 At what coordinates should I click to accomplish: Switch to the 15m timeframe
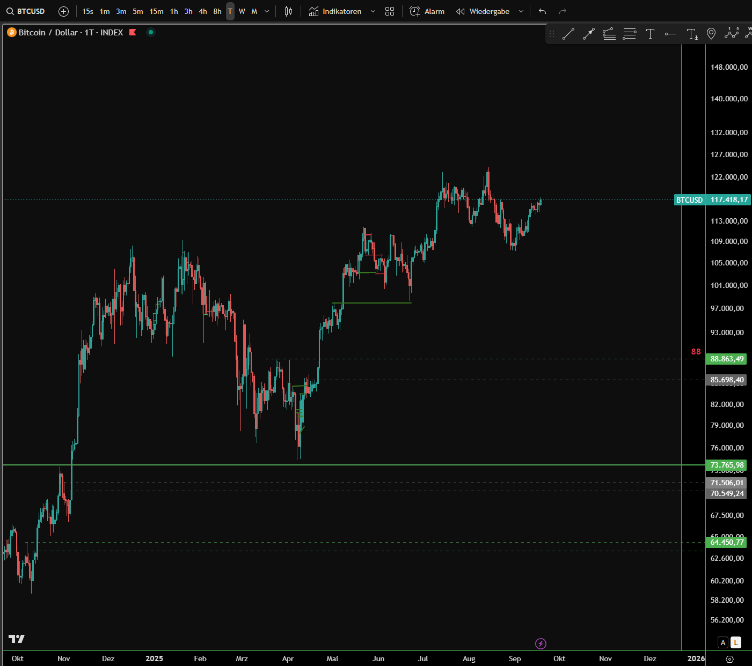point(156,11)
